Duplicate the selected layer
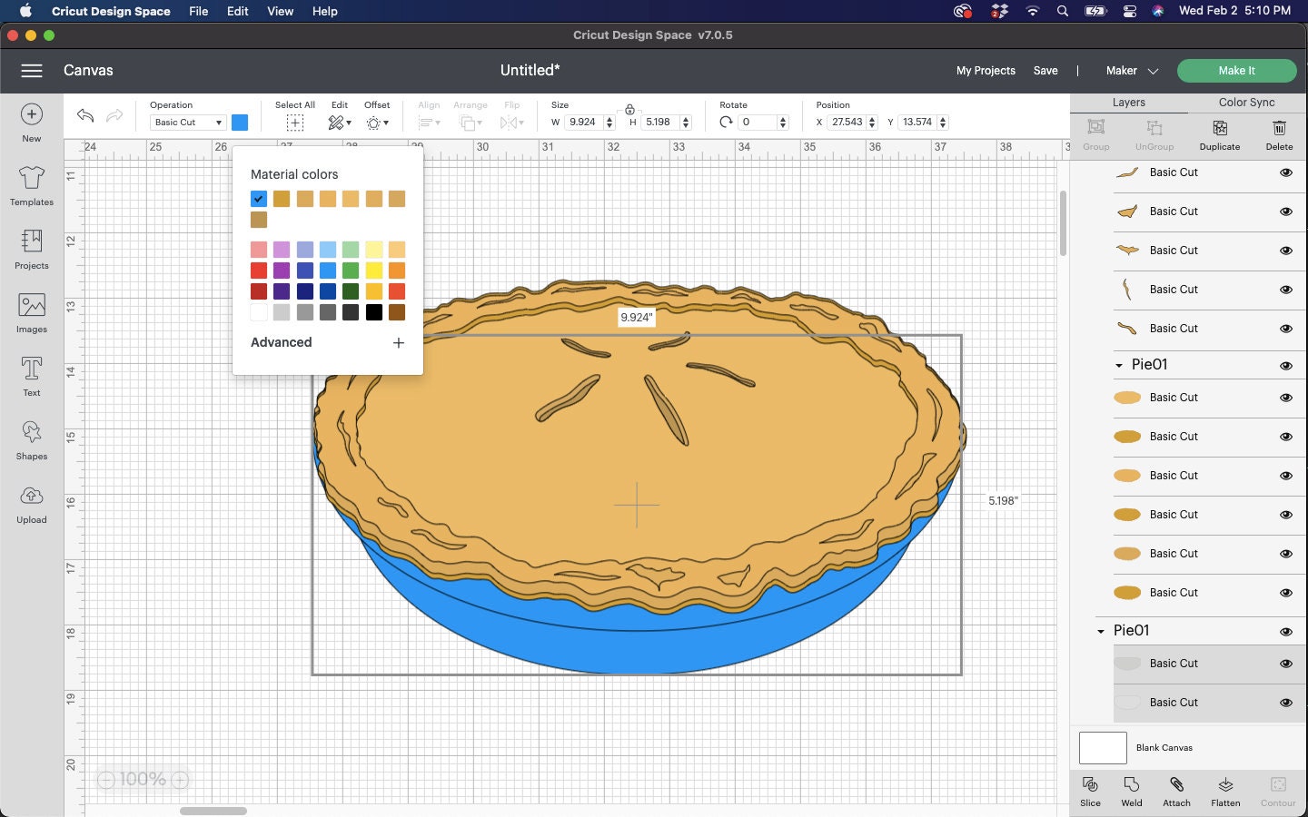 [1219, 135]
